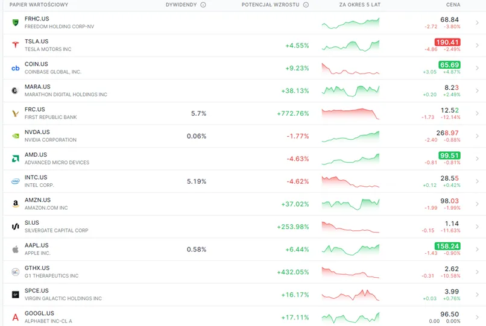Open the INTC.US row chevron
Viewport: 486px width, 326px height.
[x=477, y=181]
